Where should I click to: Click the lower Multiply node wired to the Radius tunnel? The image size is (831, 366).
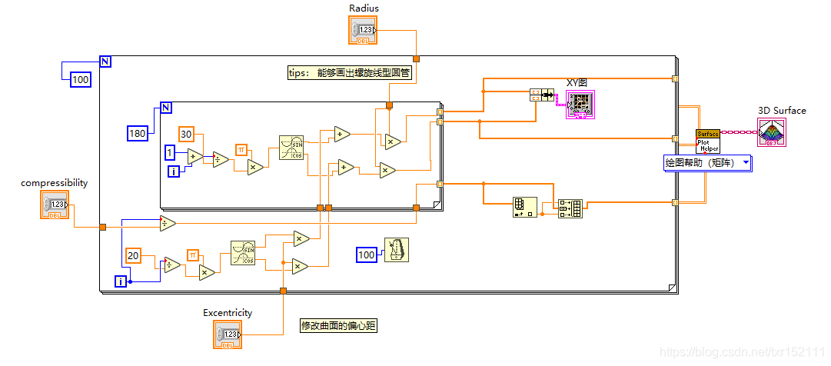tap(387, 170)
